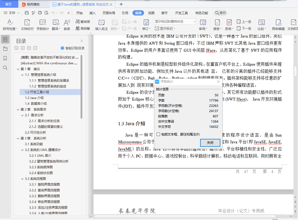
Task: Switch to the 开发工具 tab
Action: pos(181,13)
